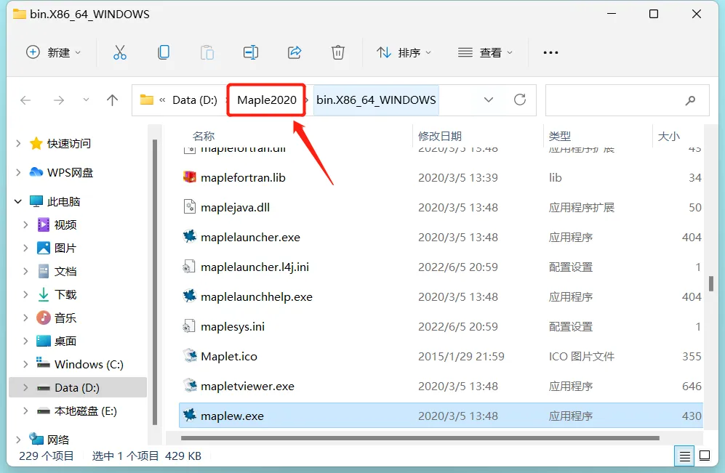
Task: Sort by Size (大小) column header
Action: [668, 136]
